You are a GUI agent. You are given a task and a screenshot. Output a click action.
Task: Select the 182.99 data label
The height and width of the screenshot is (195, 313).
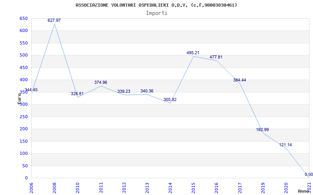[x=263, y=129]
